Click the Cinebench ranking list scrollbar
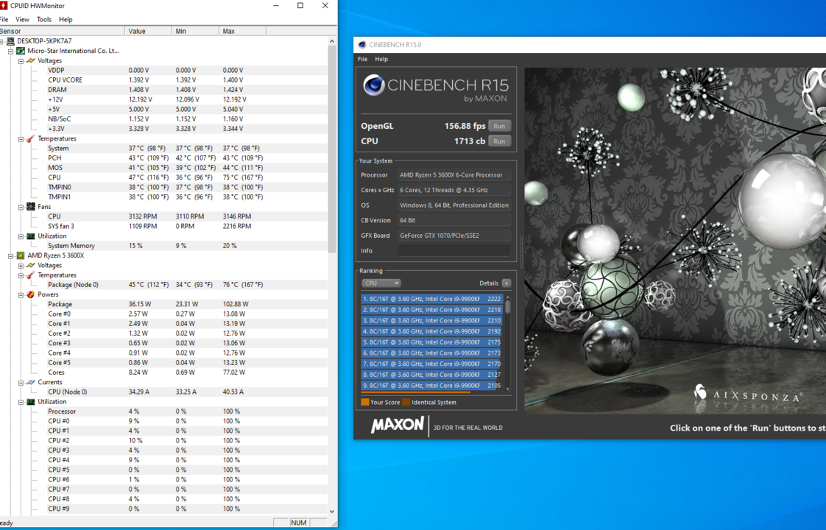This screenshot has width=826, height=530. (x=508, y=343)
